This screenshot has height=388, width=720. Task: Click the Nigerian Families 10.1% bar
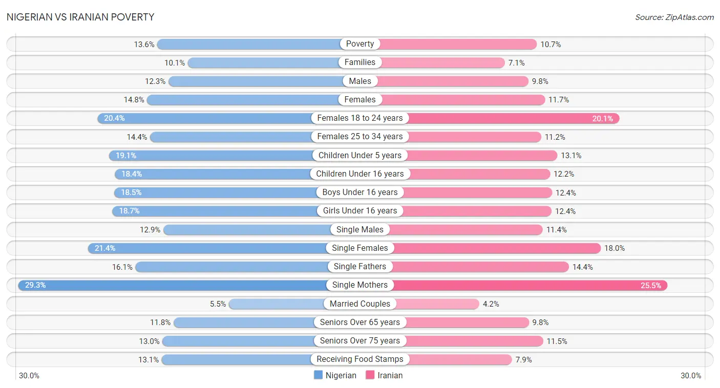coord(274,62)
